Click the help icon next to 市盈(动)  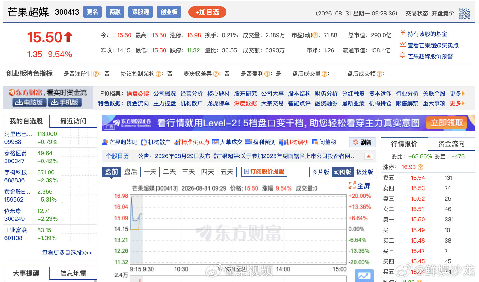click(315, 35)
